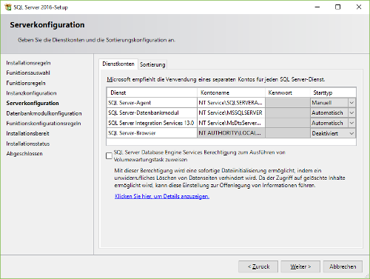Click the Dienst column header
370x279 pixels.
point(152,93)
